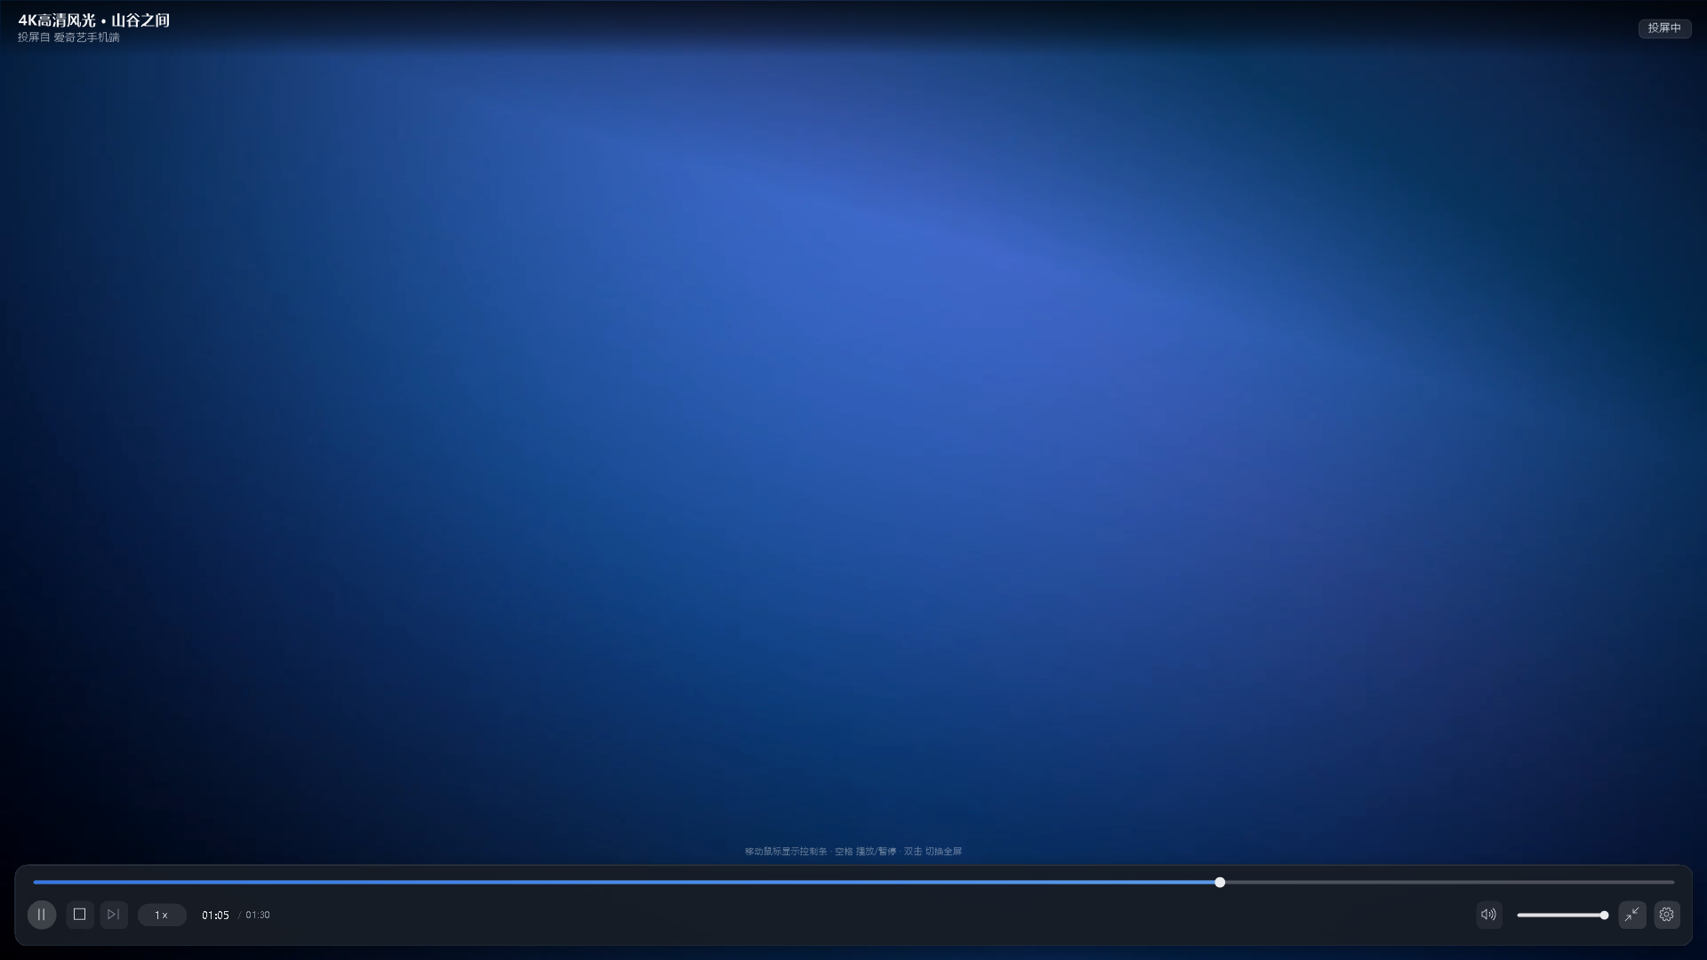Click the keyboard hint text above controls
This screenshot has height=960, width=1707.
[853, 852]
